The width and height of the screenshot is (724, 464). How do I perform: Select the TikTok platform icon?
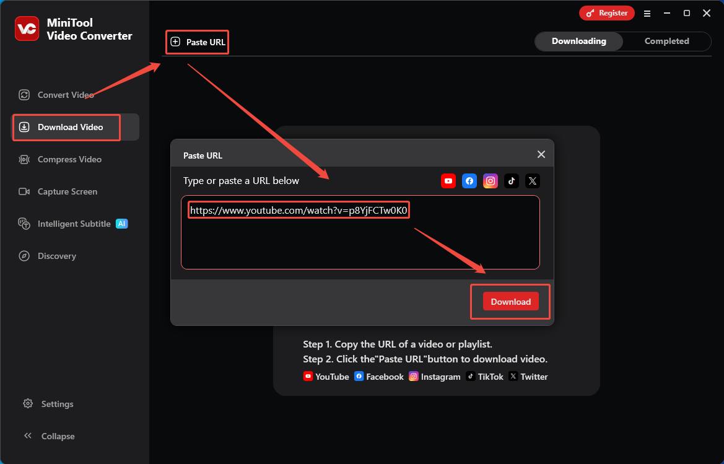(512, 181)
